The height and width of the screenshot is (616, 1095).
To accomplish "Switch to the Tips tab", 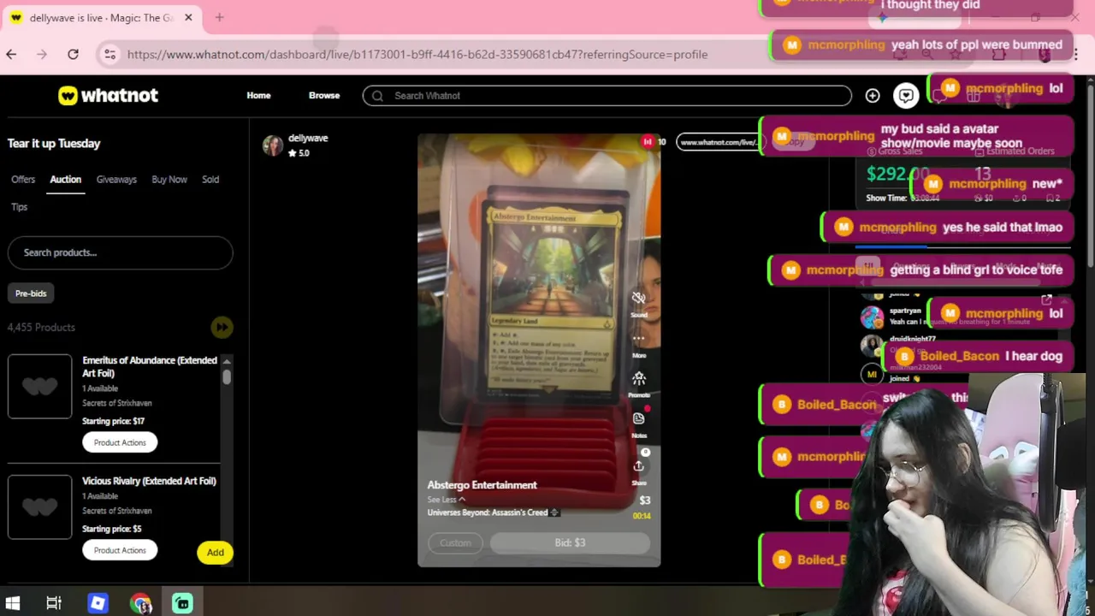I will tap(19, 207).
